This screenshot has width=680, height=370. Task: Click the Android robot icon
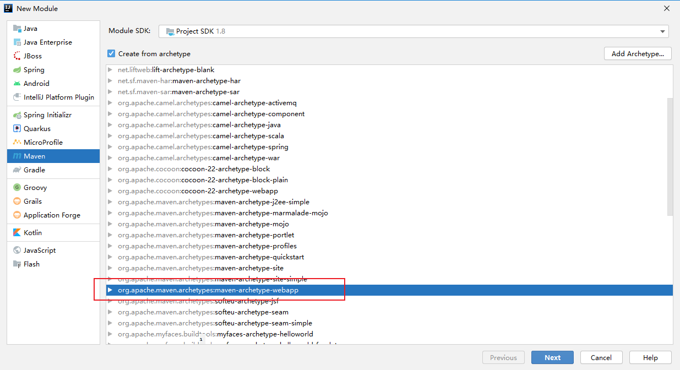[17, 84]
